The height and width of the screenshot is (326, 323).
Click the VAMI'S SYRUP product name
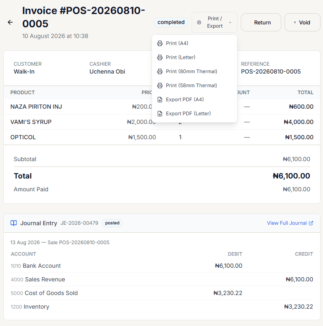(31, 122)
